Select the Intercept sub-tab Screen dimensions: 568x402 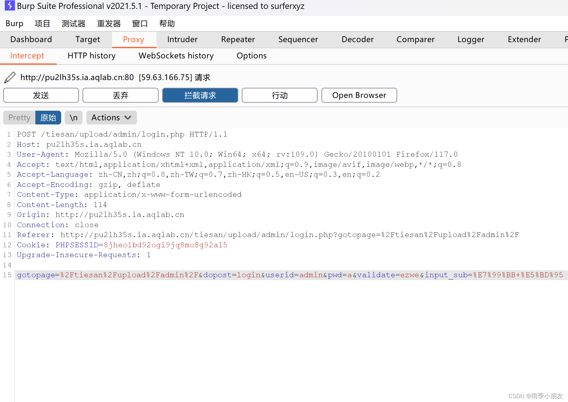[x=27, y=56]
